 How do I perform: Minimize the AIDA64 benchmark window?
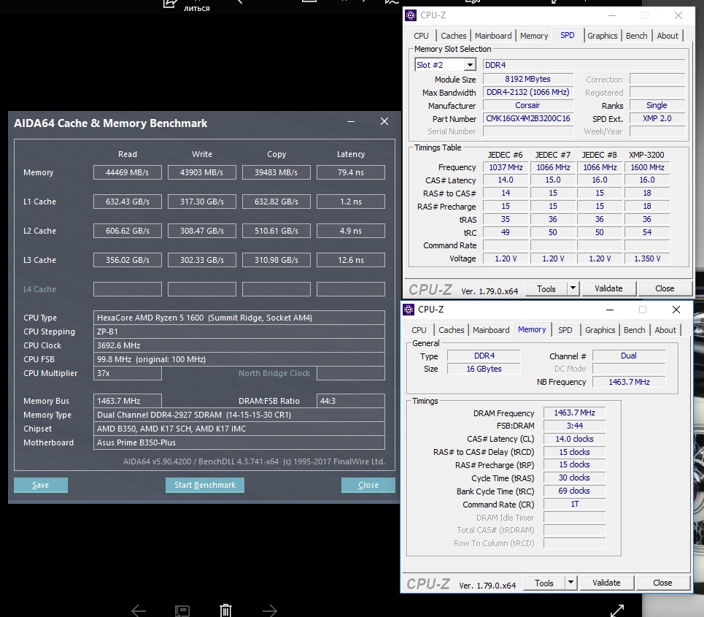[351, 121]
